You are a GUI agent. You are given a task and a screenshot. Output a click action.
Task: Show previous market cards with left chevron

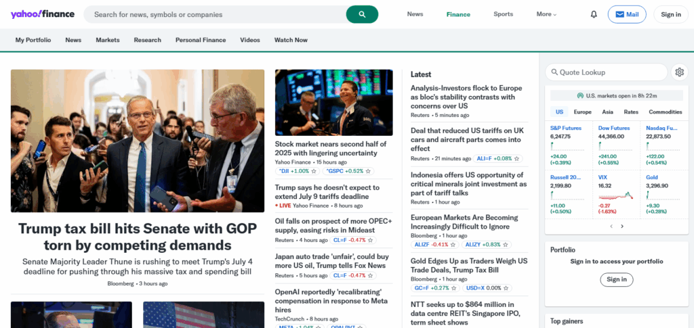(611, 227)
